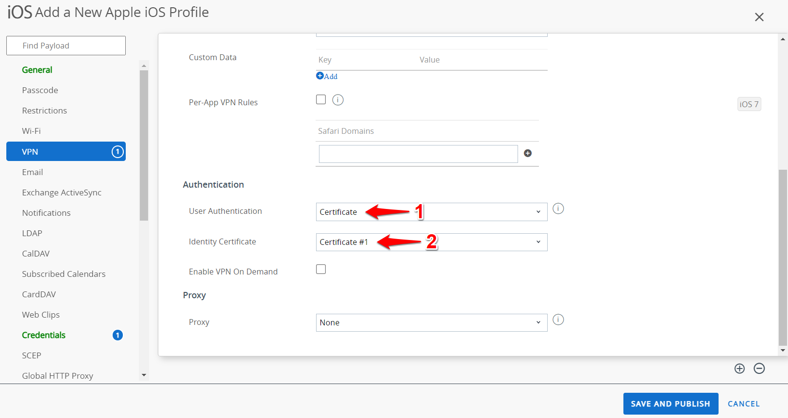788x418 pixels.
Task: Click the Find Payload search field
Action: coord(66,46)
